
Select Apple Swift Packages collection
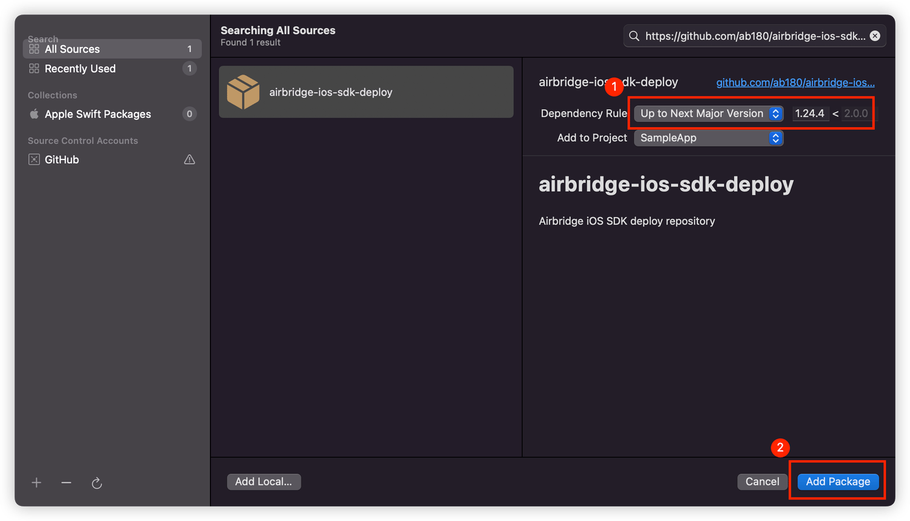click(112, 114)
